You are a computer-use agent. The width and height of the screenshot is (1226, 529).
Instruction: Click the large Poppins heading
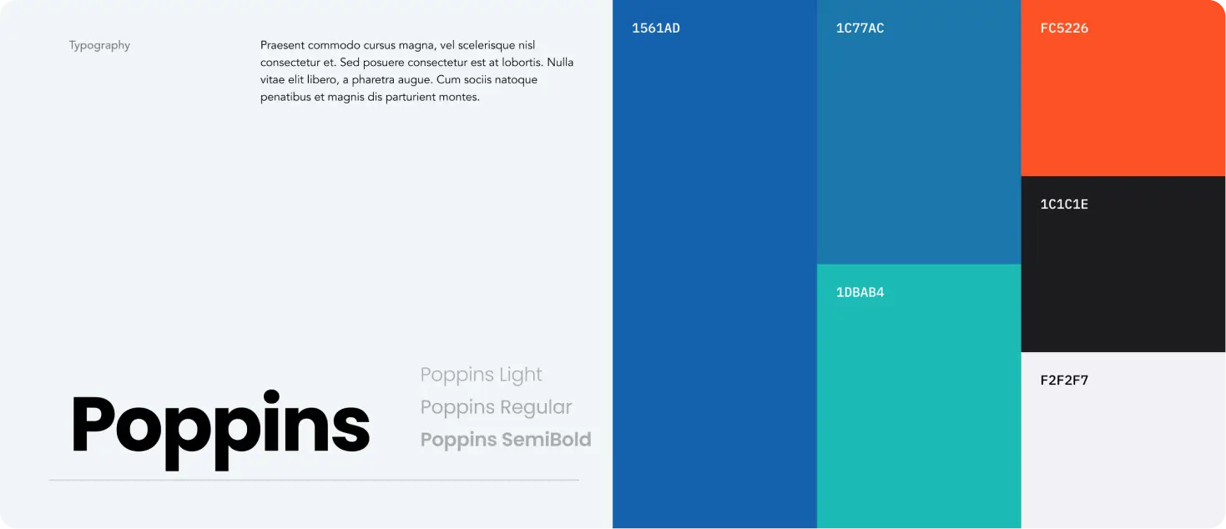click(x=220, y=429)
